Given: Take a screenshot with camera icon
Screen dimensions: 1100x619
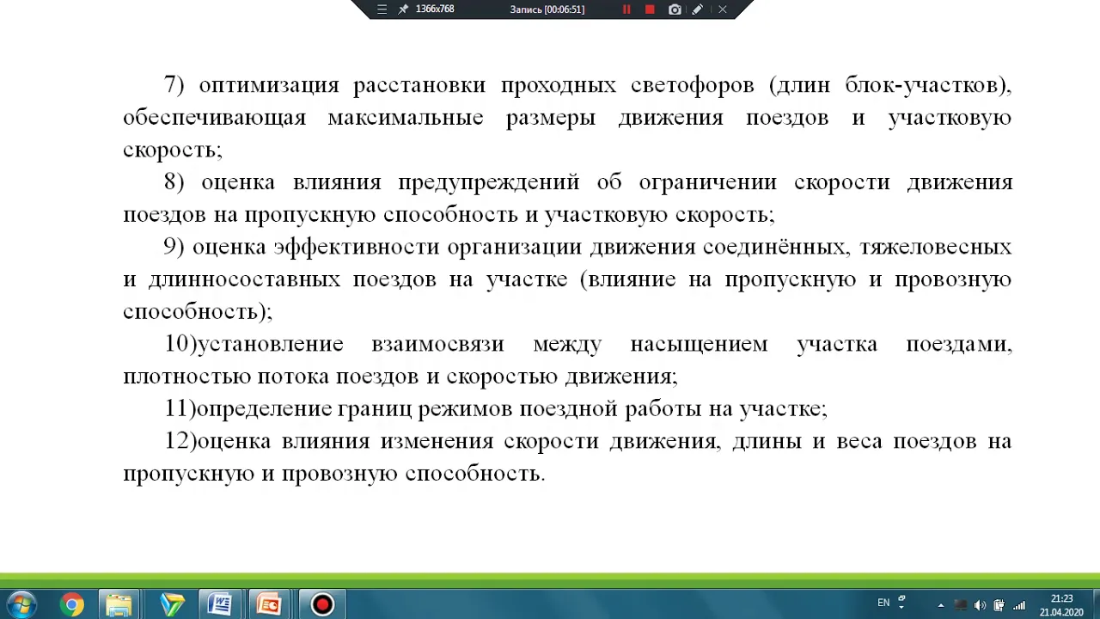Looking at the screenshot, I should coord(675,9).
